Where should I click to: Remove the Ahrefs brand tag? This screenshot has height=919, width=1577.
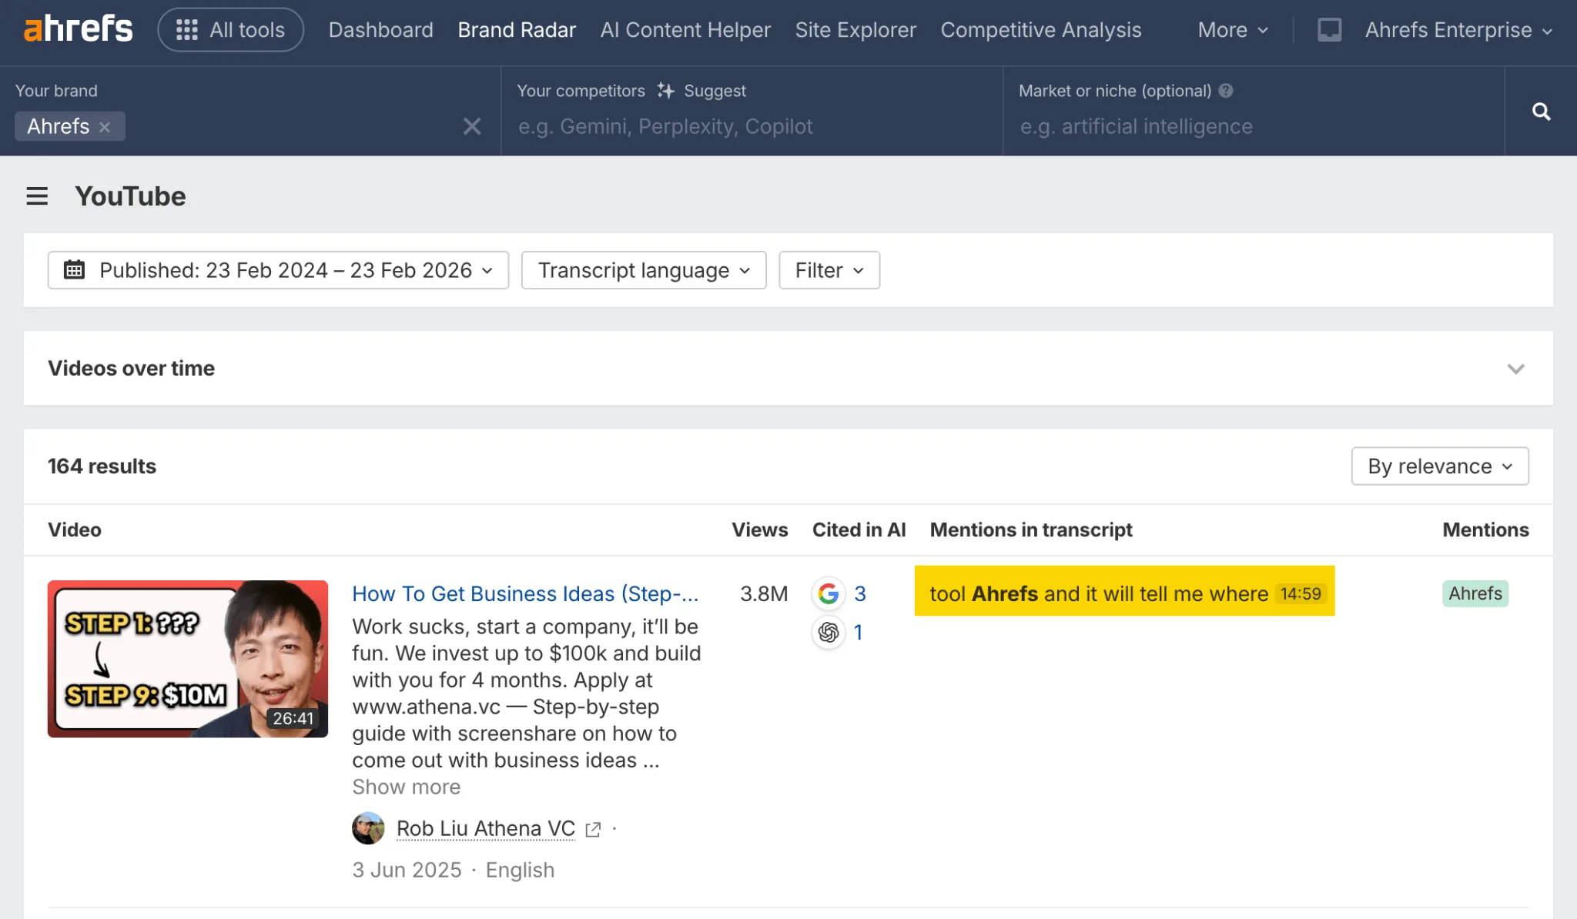105,126
